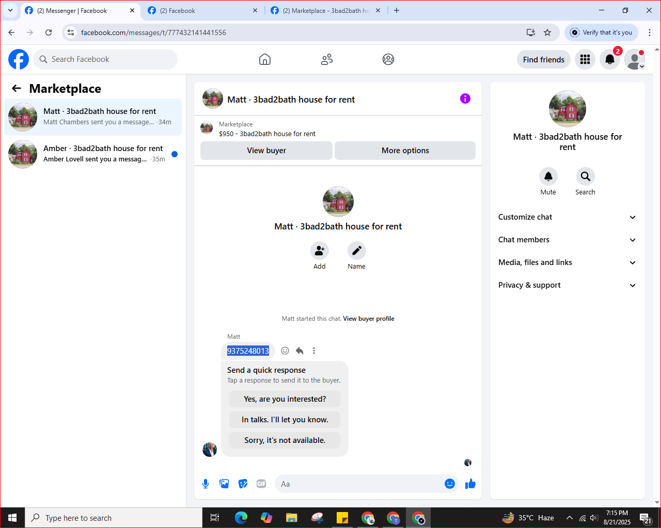Open the purple conversation information icon
Image resolution: width=661 pixels, height=528 pixels.
point(465,98)
